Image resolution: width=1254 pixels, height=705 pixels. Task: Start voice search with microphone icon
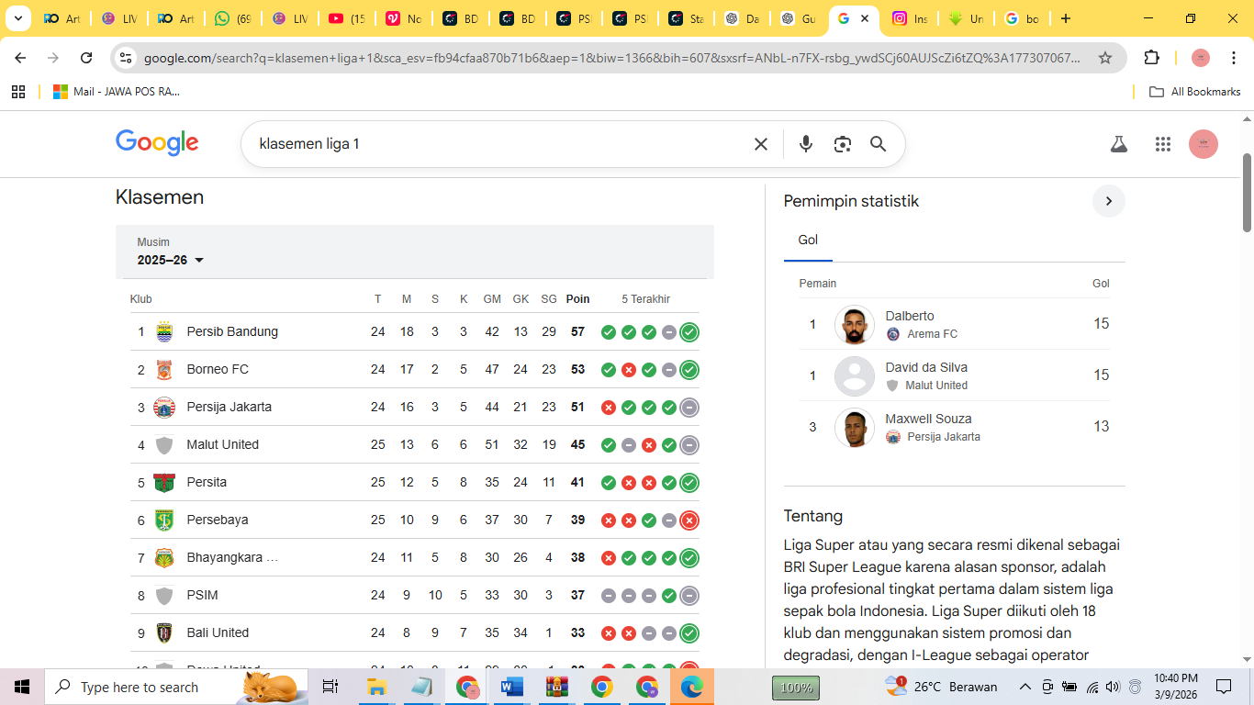pos(806,144)
